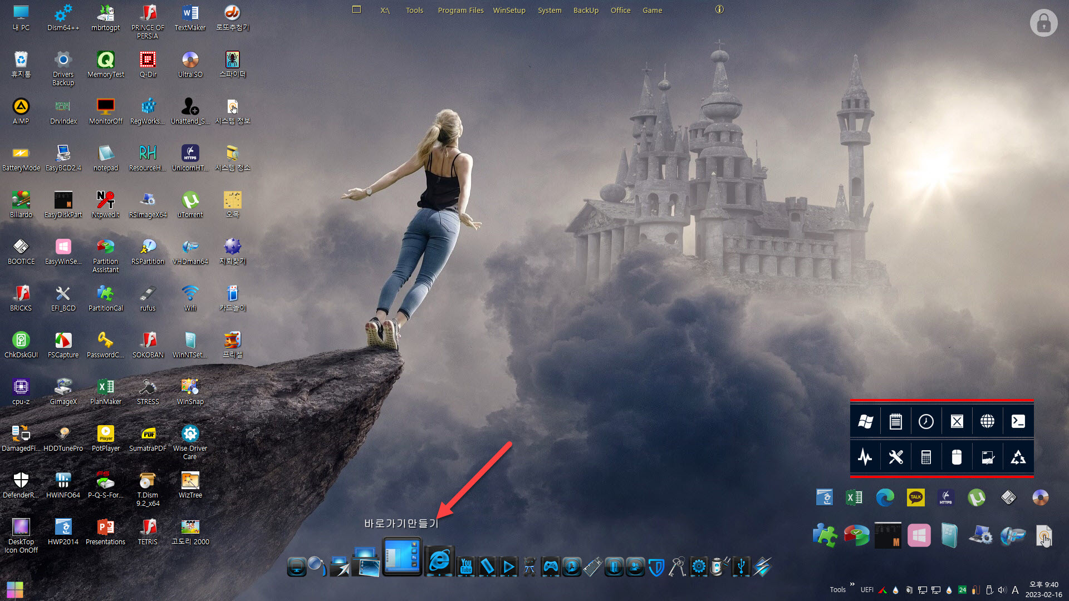1069x601 pixels.
Task: Open the HWiNFO64 desktop shortcut
Action: click(x=63, y=485)
